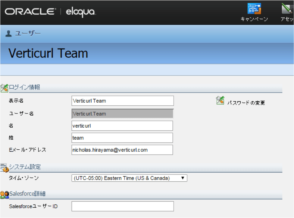The image size is (294, 218).
Task: Click the パスワードの変更 link
Action: click(246, 103)
